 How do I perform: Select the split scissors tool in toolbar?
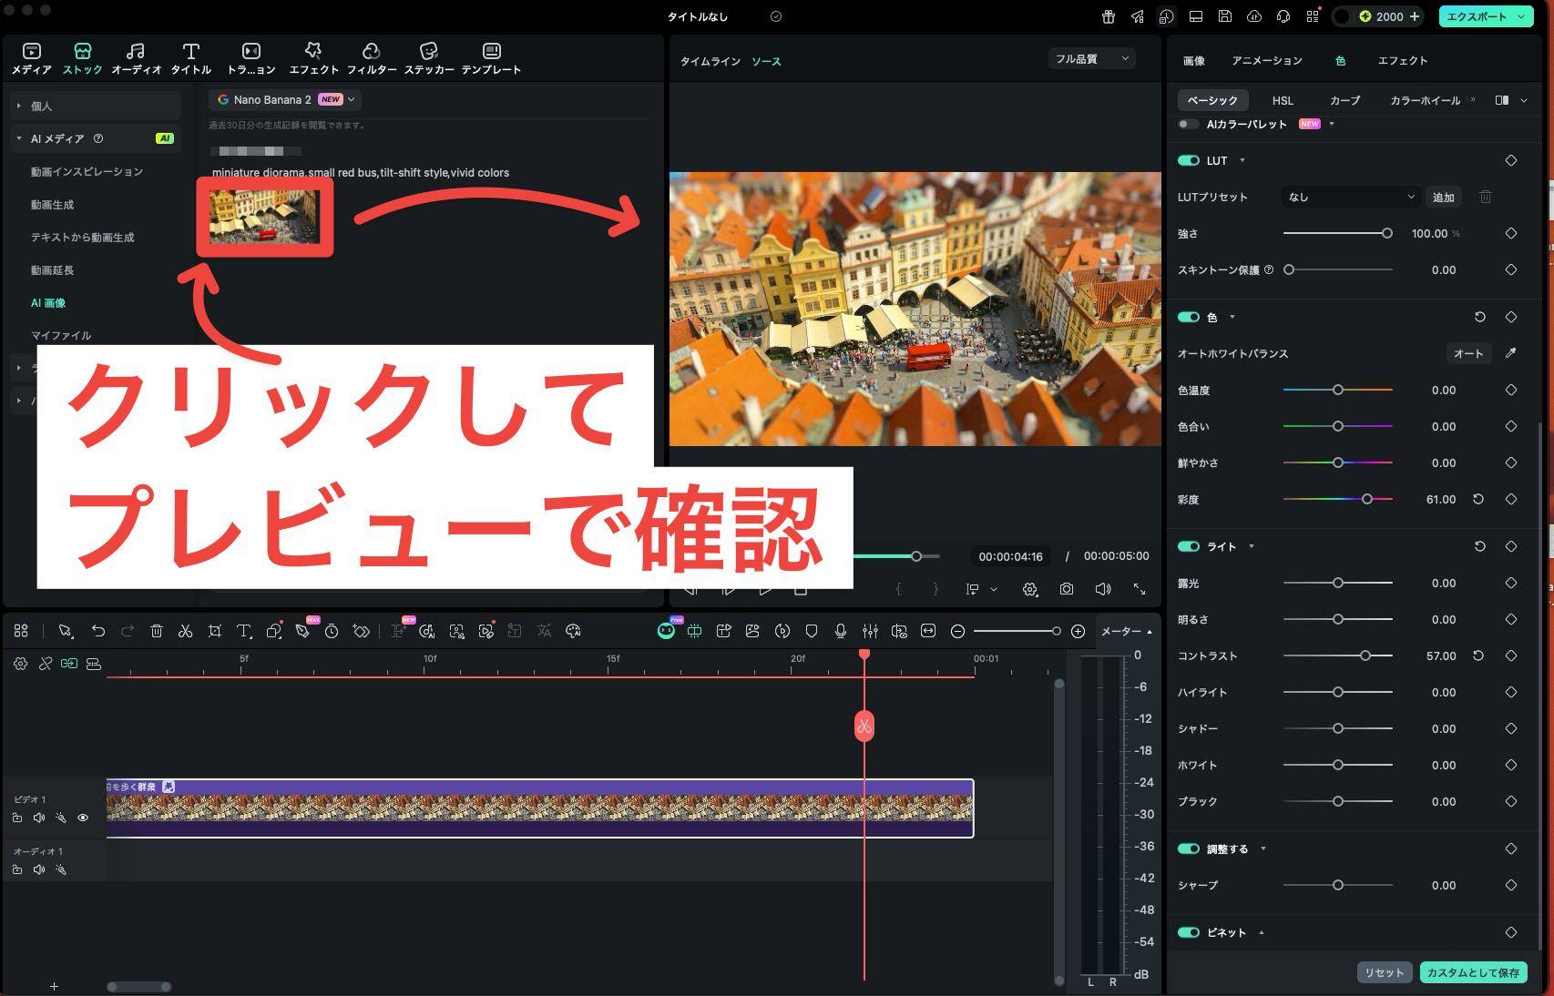(185, 631)
